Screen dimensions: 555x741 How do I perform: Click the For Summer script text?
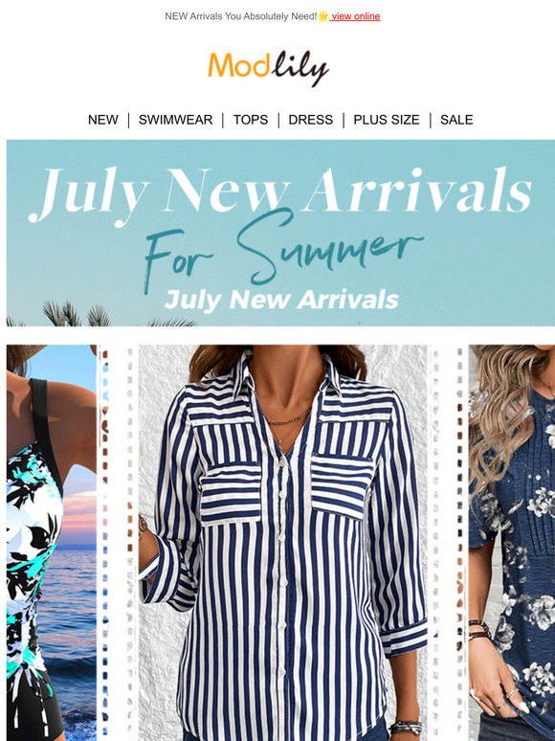click(283, 251)
